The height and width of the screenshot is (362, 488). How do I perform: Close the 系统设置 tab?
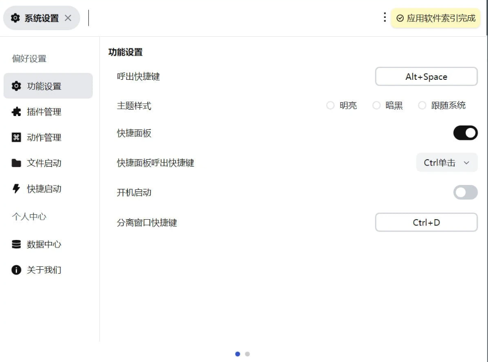[x=67, y=18]
